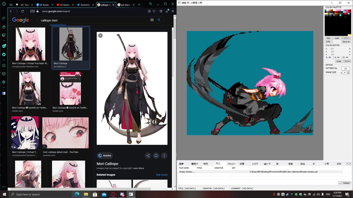The image size is (353, 198).
Task: Reload the Google search page
Action: pyautogui.click(x=23, y=11)
